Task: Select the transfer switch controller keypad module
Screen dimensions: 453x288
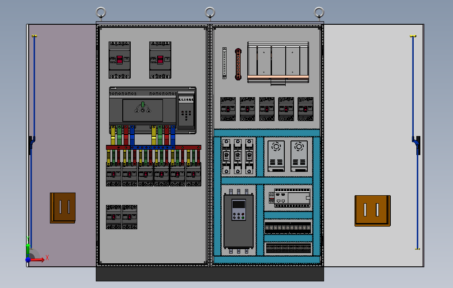Action: pyautogui.click(x=186, y=110)
